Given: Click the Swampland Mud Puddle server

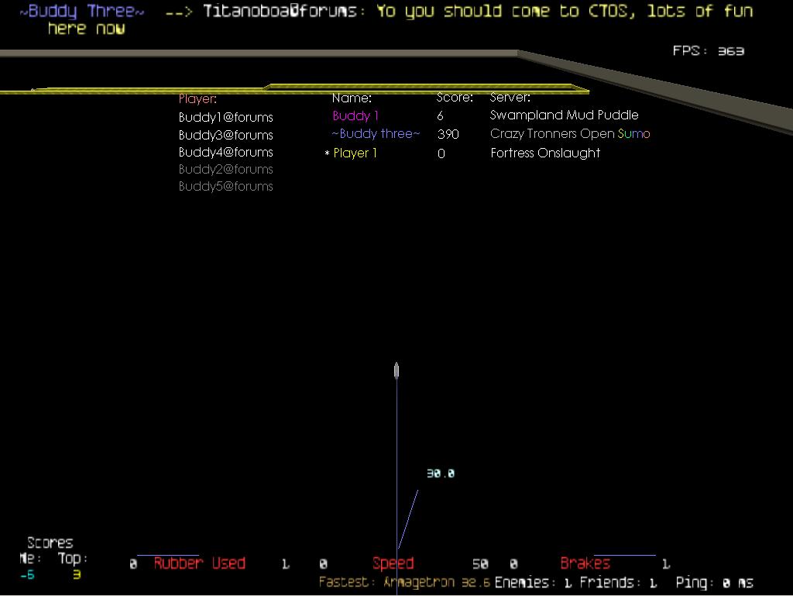Looking at the screenshot, I should click(x=564, y=115).
